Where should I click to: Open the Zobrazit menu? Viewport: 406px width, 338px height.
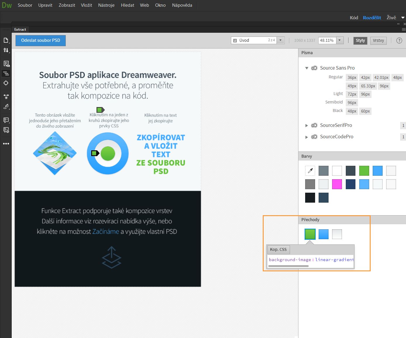tap(67, 5)
